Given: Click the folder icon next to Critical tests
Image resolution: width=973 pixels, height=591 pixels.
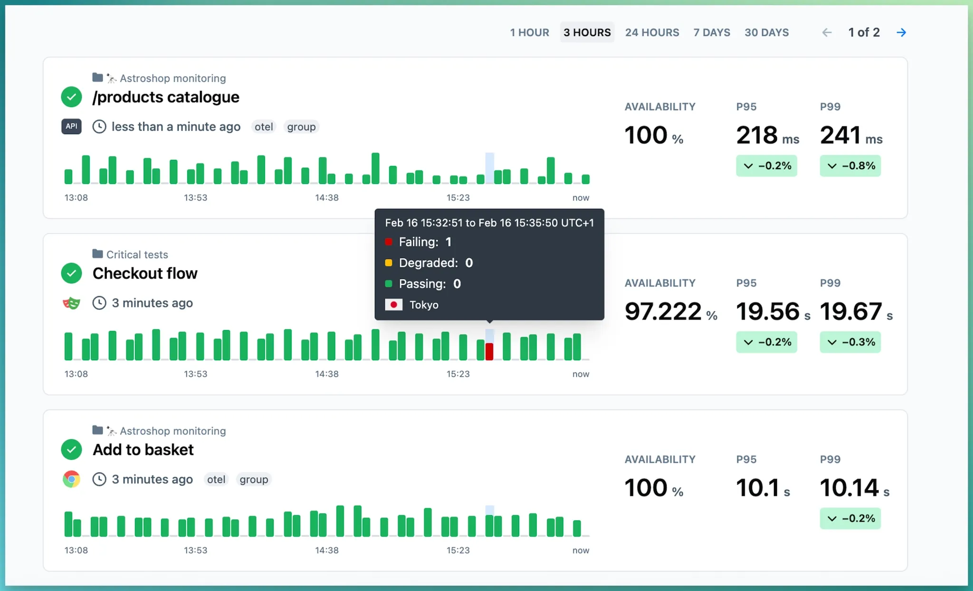Looking at the screenshot, I should (x=97, y=254).
